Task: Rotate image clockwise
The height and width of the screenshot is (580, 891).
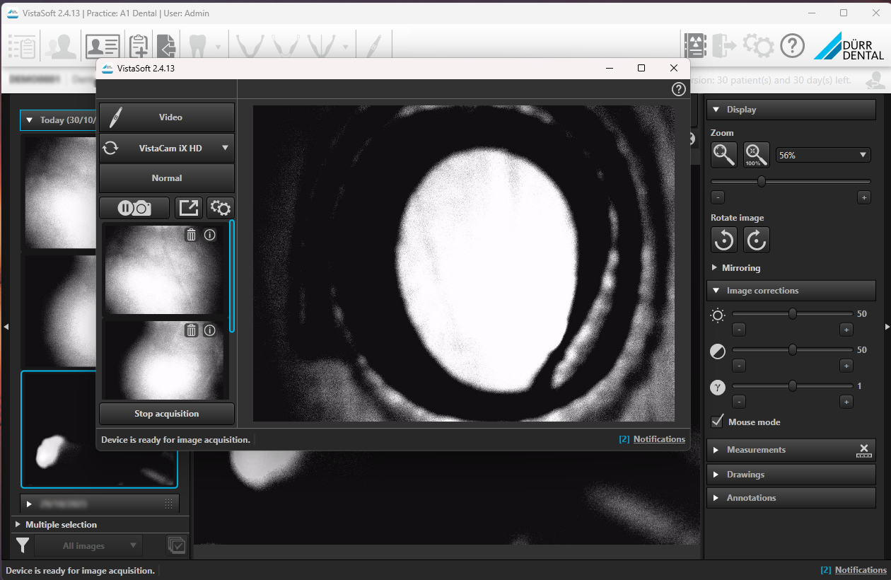Action: (x=756, y=240)
